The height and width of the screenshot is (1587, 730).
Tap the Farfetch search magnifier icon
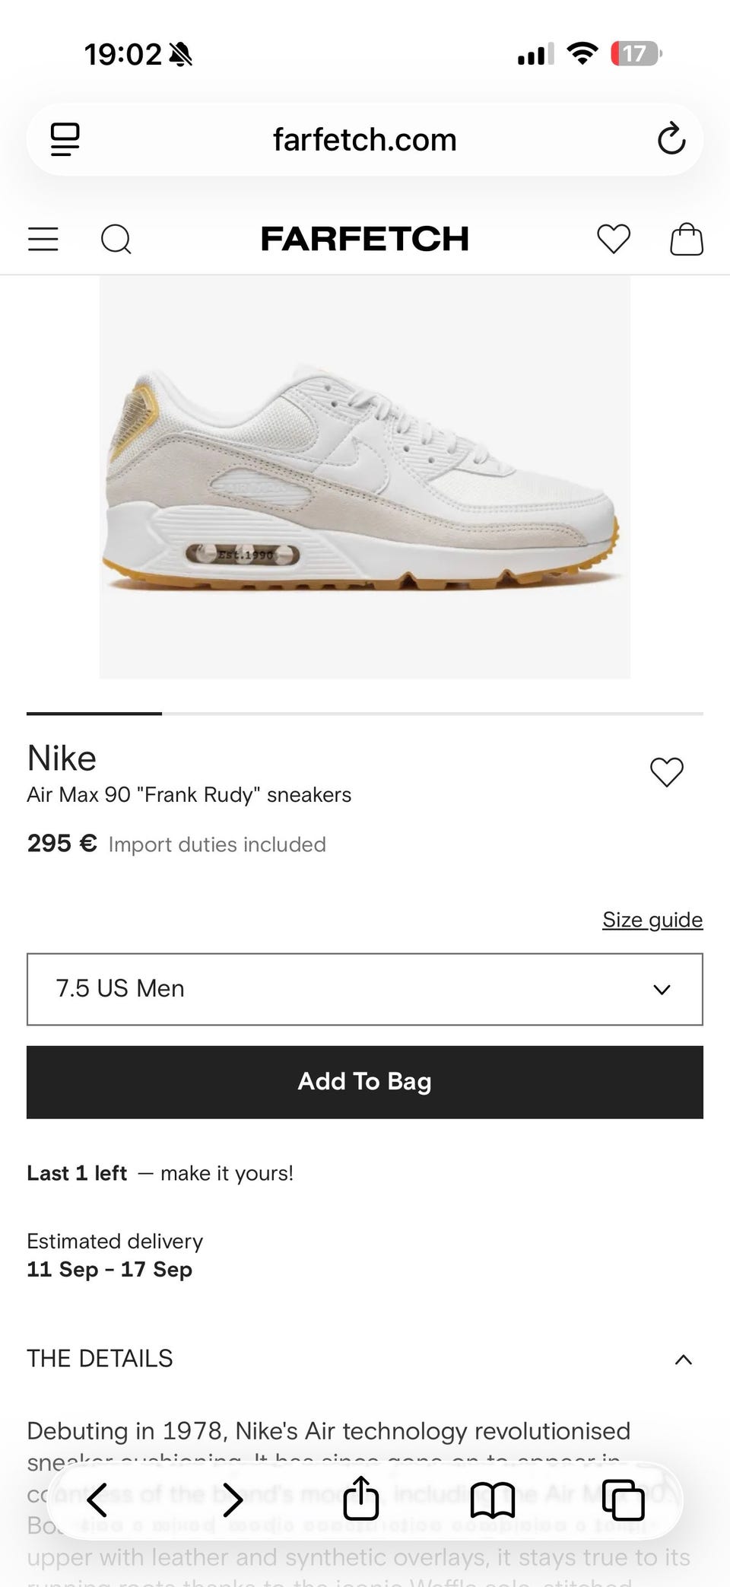(116, 239)
